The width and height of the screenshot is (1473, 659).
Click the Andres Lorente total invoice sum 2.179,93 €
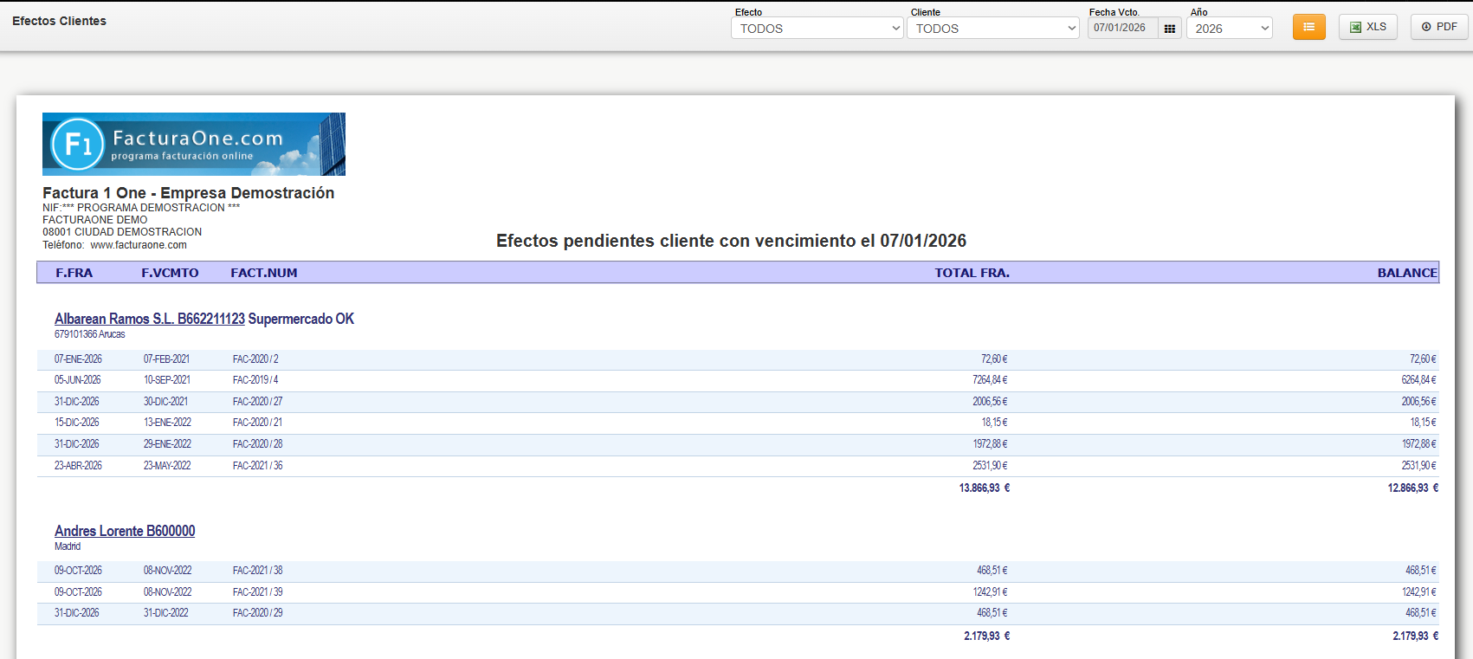click(x=987, y=636)
